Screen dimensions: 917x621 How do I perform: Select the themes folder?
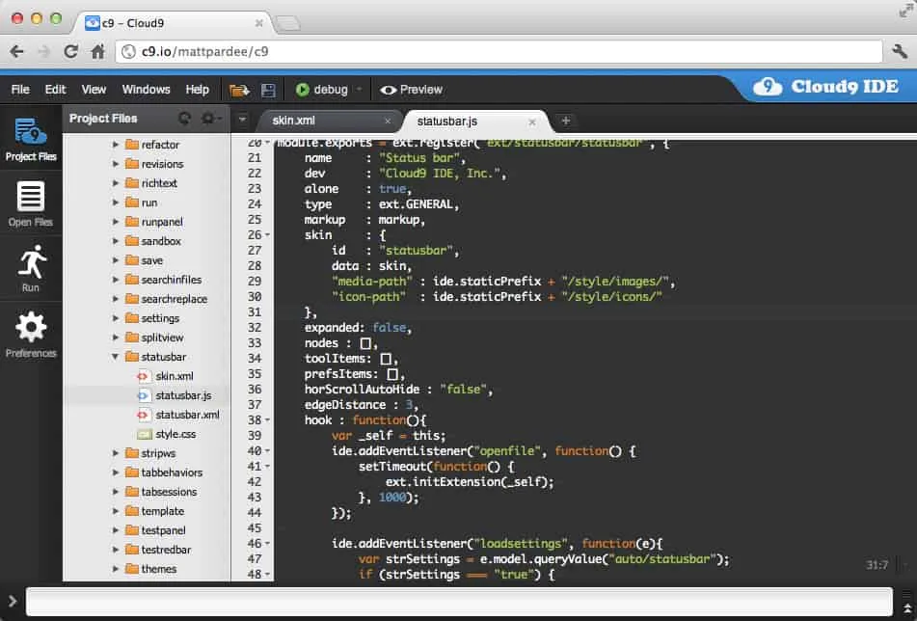click(x=150, y=569)
